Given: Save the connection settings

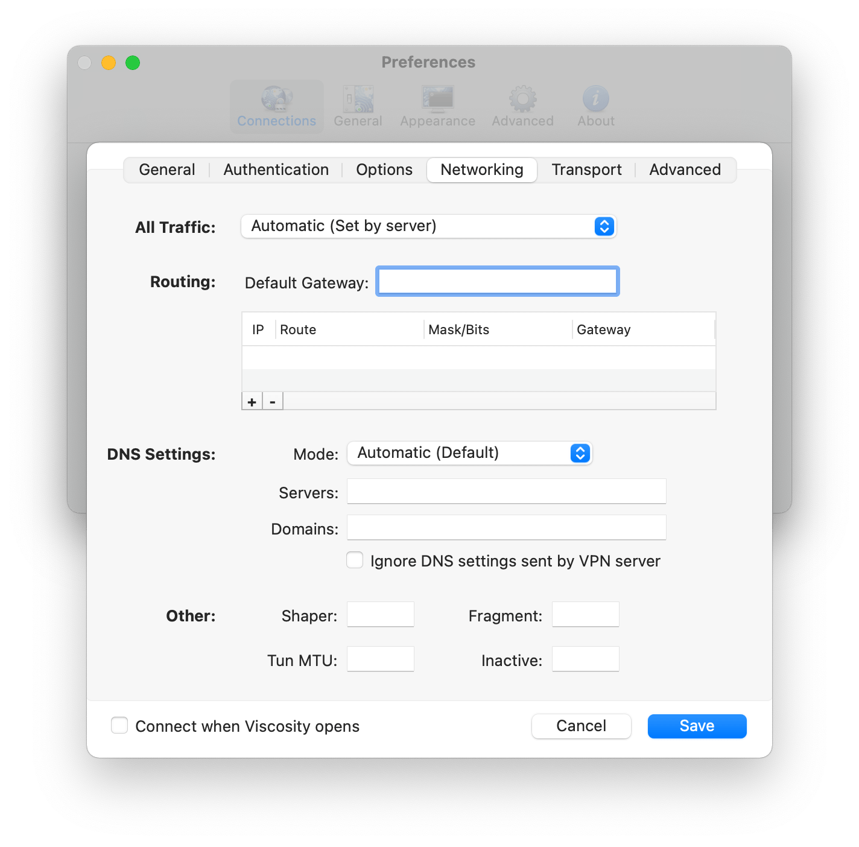Looking at the screenshot, I should point(696,726).
